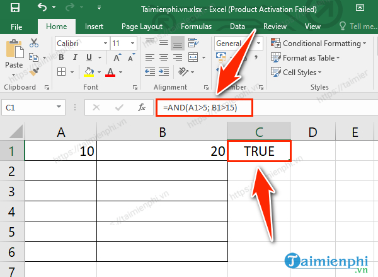Expand the Paste options arrow
This screenshot has height=277, width=378.
(x=14, y=74)
